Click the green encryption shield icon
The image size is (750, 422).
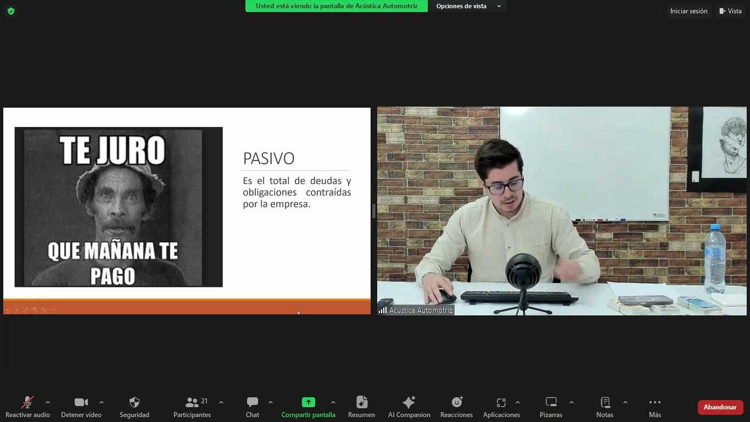[x=11, y=11]
